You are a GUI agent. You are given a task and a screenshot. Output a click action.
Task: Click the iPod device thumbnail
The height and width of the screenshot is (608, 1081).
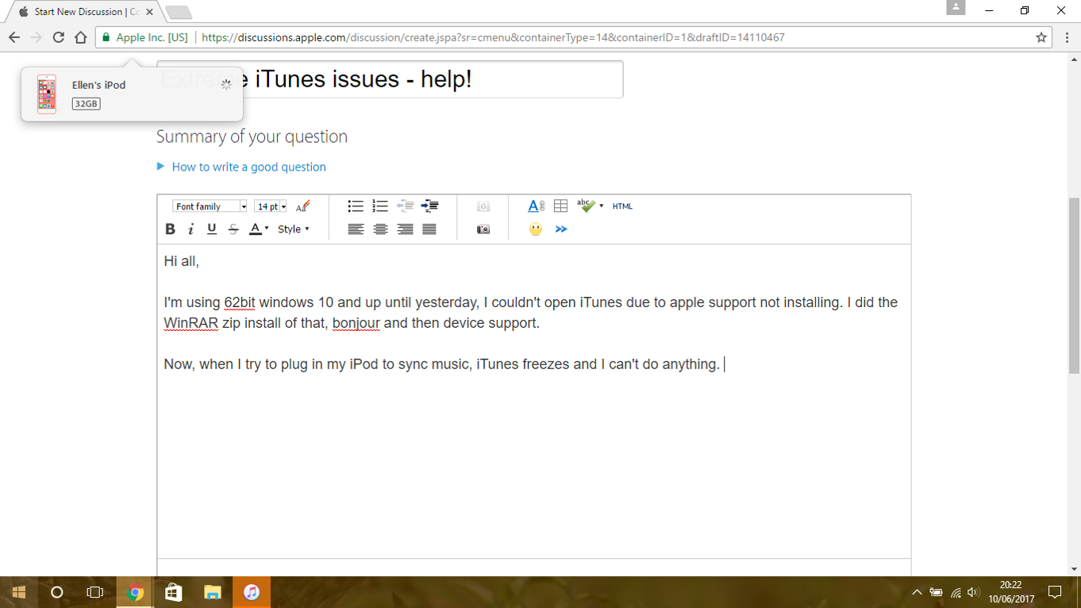pos(47,94)
